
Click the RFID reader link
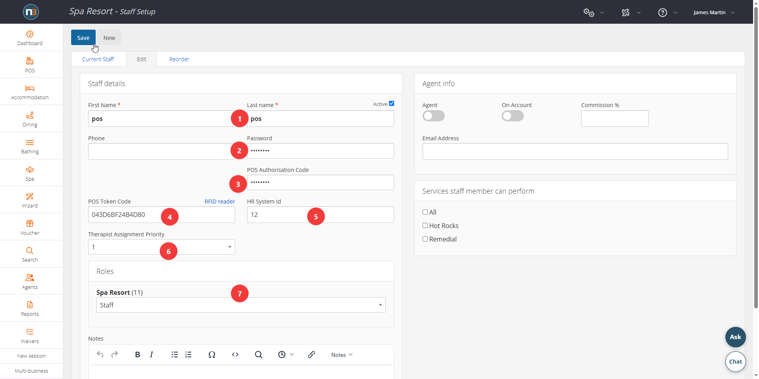click(x=220, y=202)
